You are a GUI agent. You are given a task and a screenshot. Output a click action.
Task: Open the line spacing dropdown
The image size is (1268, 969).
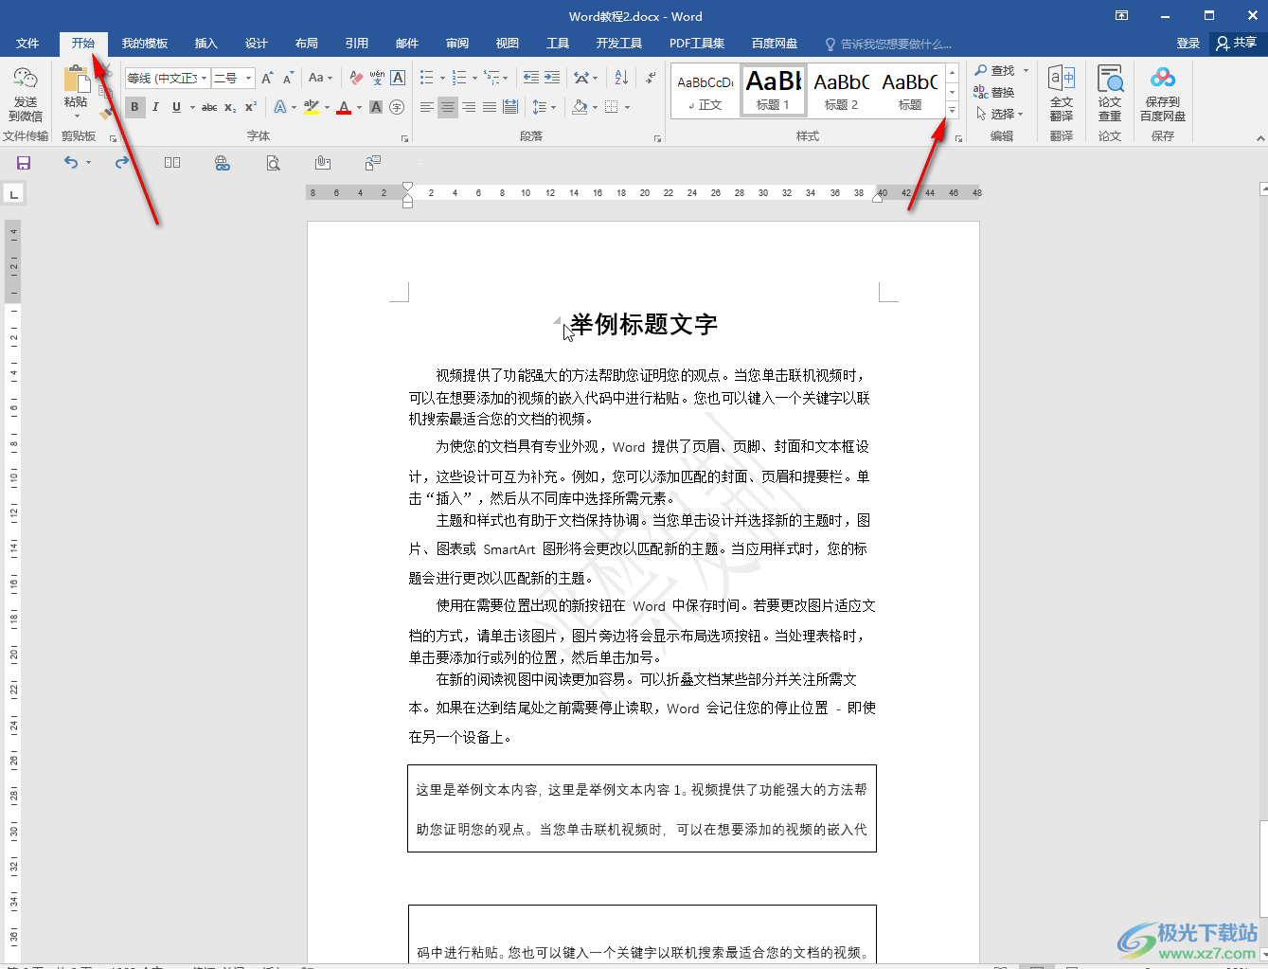544,107
